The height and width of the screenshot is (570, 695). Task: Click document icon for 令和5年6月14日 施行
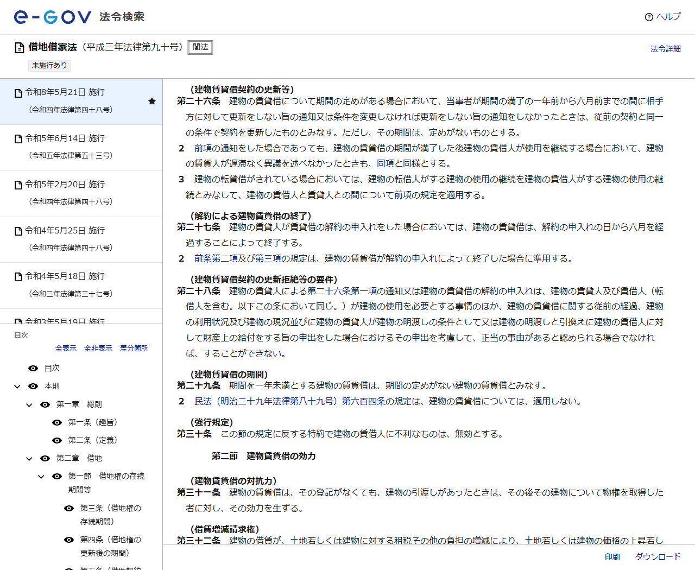click(x=18, y=139)
